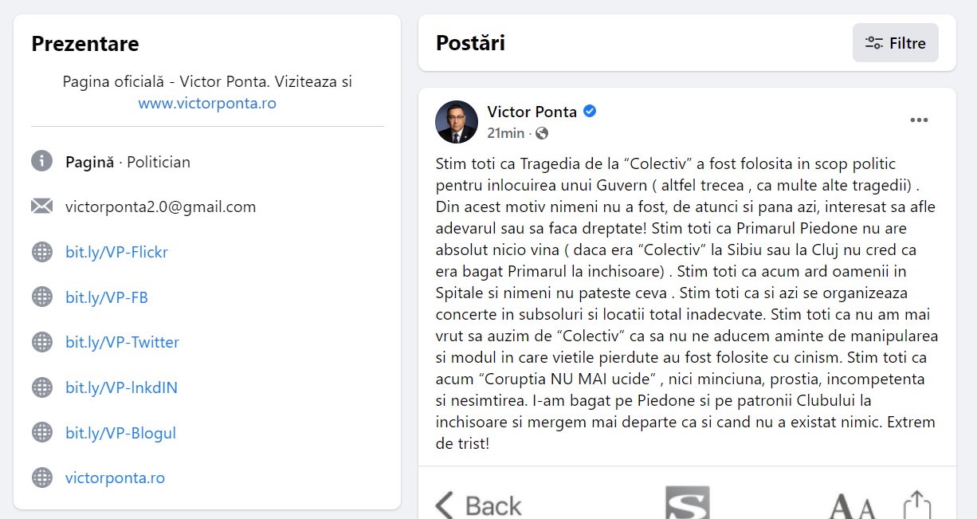Click the globe public-audience icon next to 21min
This screenshot has height=519, width=977.
click(x=542, y=133)
